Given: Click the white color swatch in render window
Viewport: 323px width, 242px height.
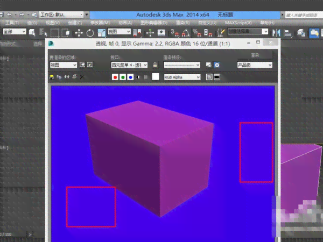Looking at the screenshot, I should [x=156, y=76].
